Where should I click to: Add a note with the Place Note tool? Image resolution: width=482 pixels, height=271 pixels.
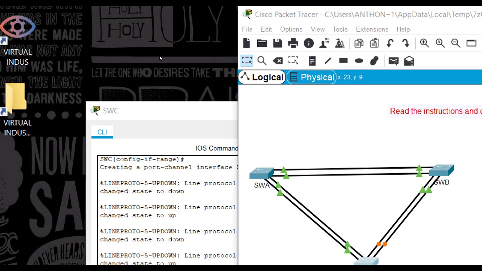point(312,61)
